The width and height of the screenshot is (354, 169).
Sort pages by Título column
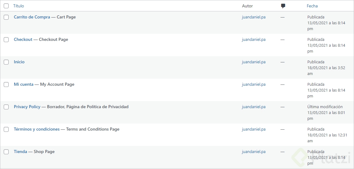click(19, 6)
